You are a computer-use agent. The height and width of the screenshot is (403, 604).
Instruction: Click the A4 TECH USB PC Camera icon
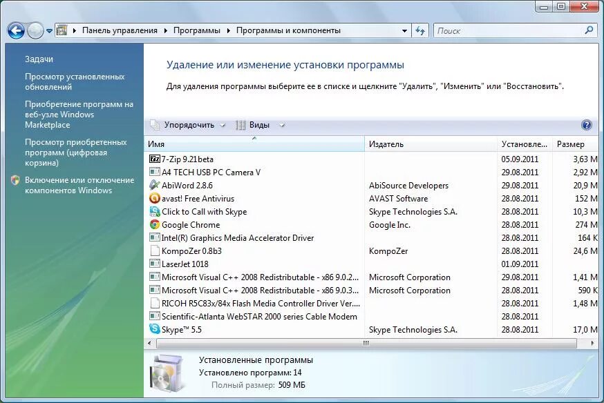click(x=156, y=172)
